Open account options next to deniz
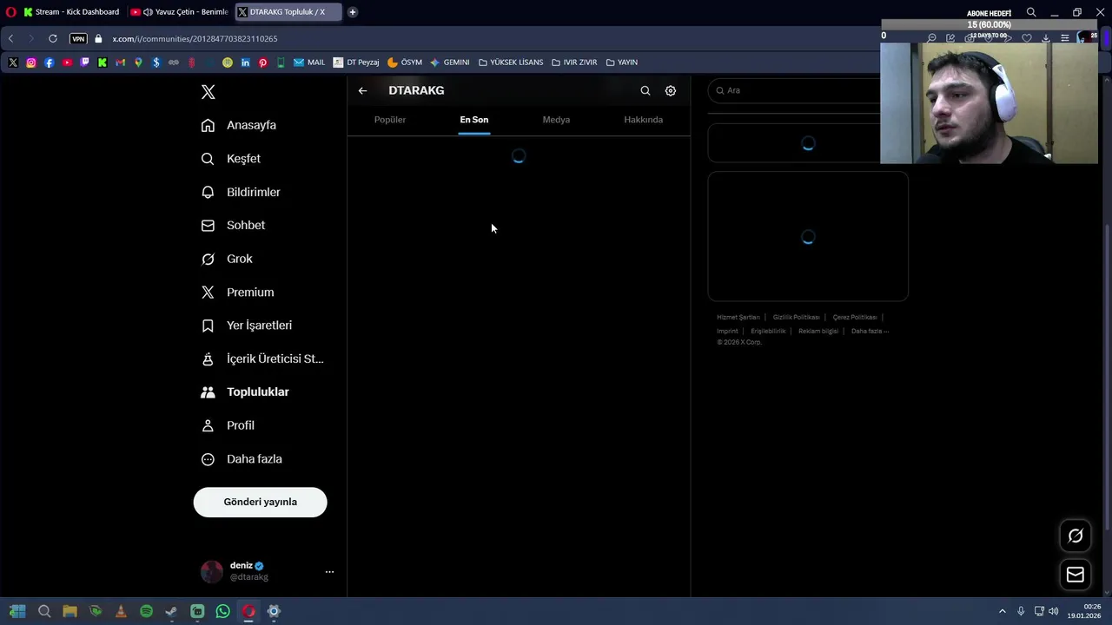The height and width of the screenshot is (625, 1112). click(329, 572)
